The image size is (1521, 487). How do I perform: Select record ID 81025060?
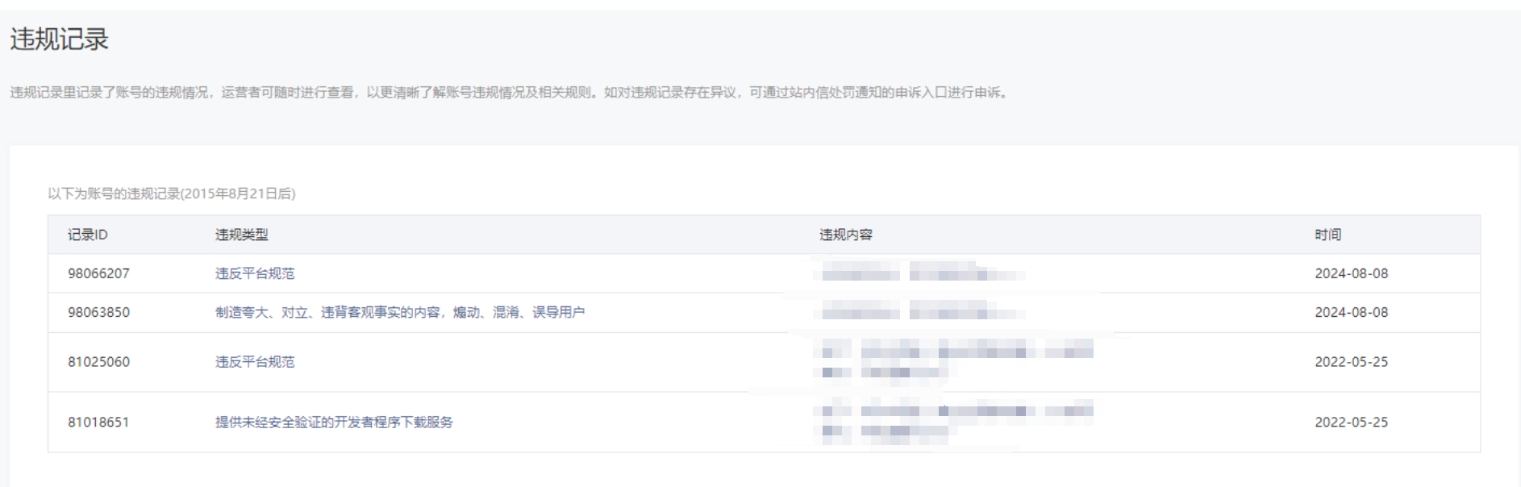click(98, 362)
